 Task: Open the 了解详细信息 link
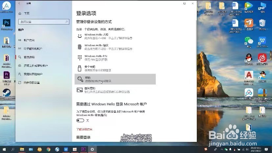pos(84,129)
